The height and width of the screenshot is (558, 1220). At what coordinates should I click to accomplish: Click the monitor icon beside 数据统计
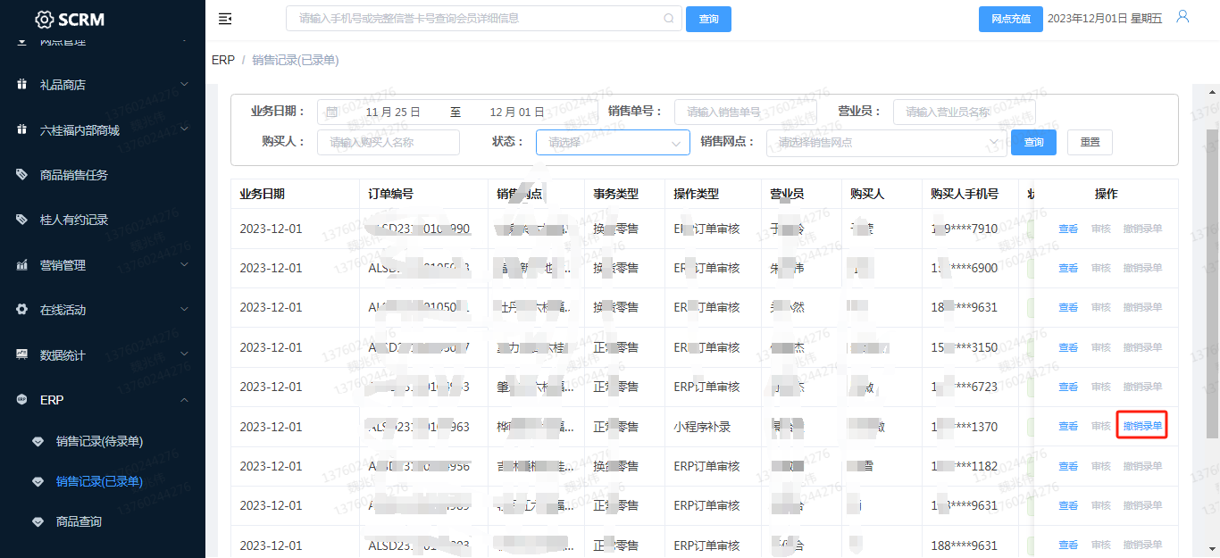tap(21, 354)
